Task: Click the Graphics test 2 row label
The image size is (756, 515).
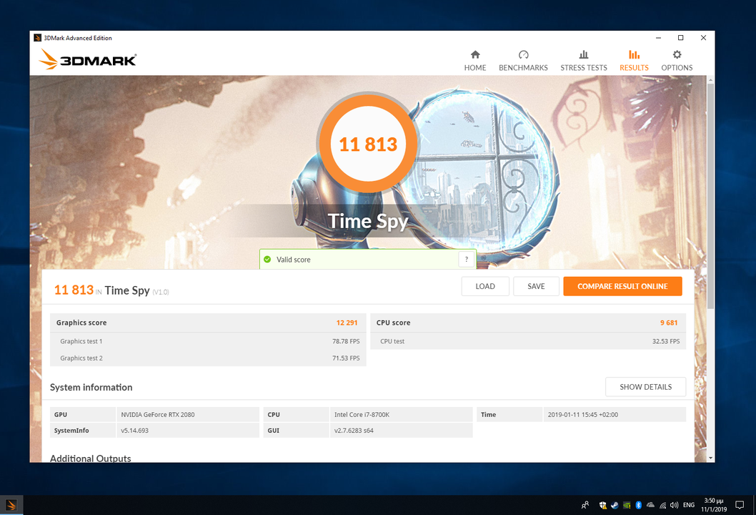Action: point(81,358)
